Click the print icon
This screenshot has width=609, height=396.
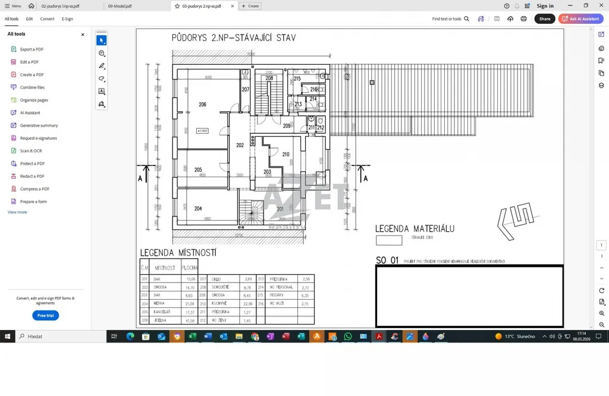click(523, 19)
